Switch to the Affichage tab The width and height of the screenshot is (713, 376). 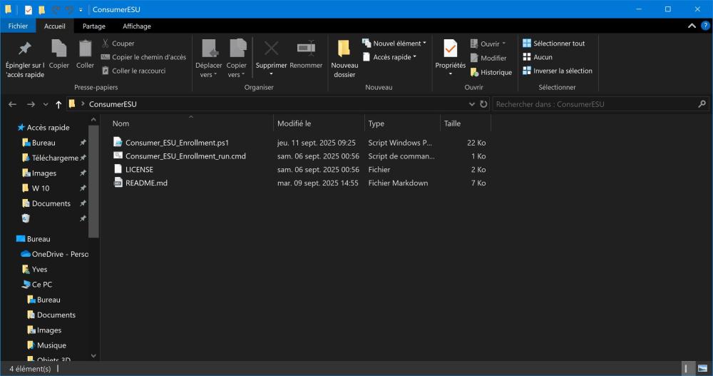(x=136, y=26)
